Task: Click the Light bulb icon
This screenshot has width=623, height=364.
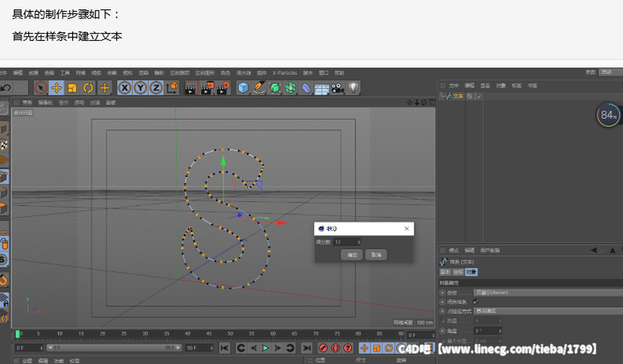Action: 353,87
